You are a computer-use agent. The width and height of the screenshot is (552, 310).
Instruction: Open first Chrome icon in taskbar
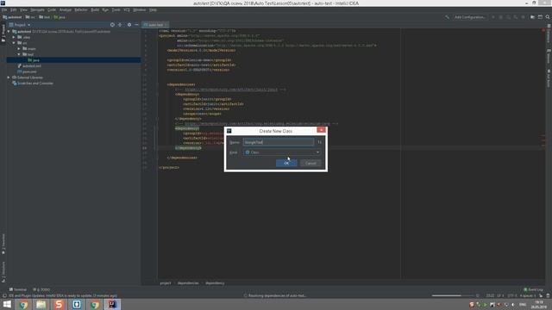pyautogui.click(x=23, y=304)
